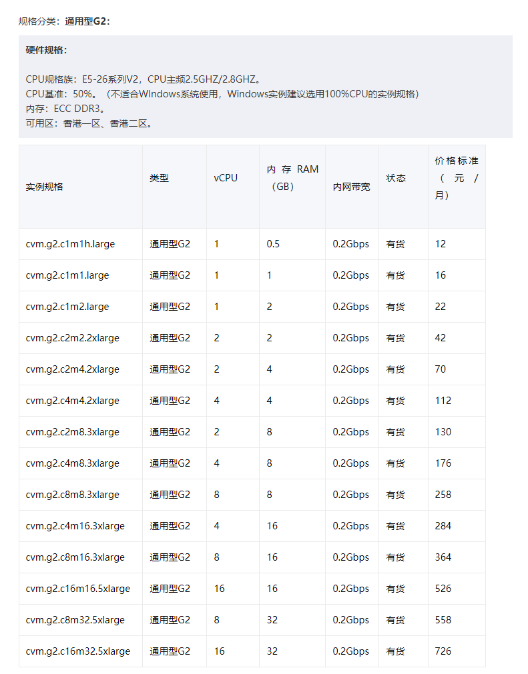Click the 硬件规格 heading
The image size is (528, 674).
click(x=47, y=50)
